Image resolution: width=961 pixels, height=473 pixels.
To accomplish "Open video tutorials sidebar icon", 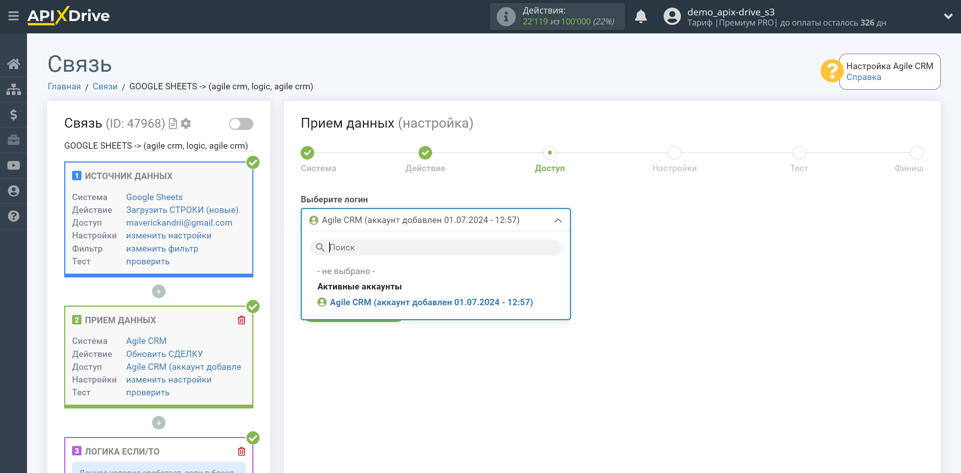I will point(14,166).
